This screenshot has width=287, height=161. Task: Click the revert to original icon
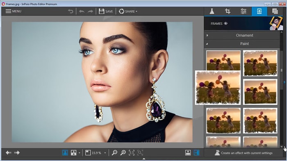pos(71,11)
